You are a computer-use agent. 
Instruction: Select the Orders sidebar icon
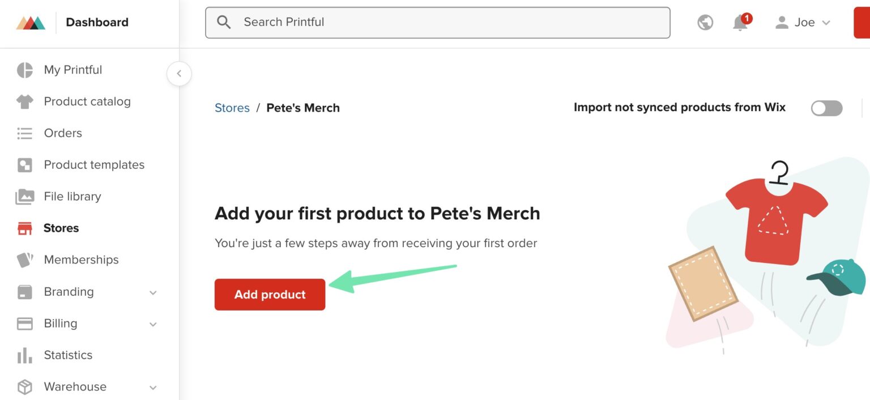(x=25, y=133)
